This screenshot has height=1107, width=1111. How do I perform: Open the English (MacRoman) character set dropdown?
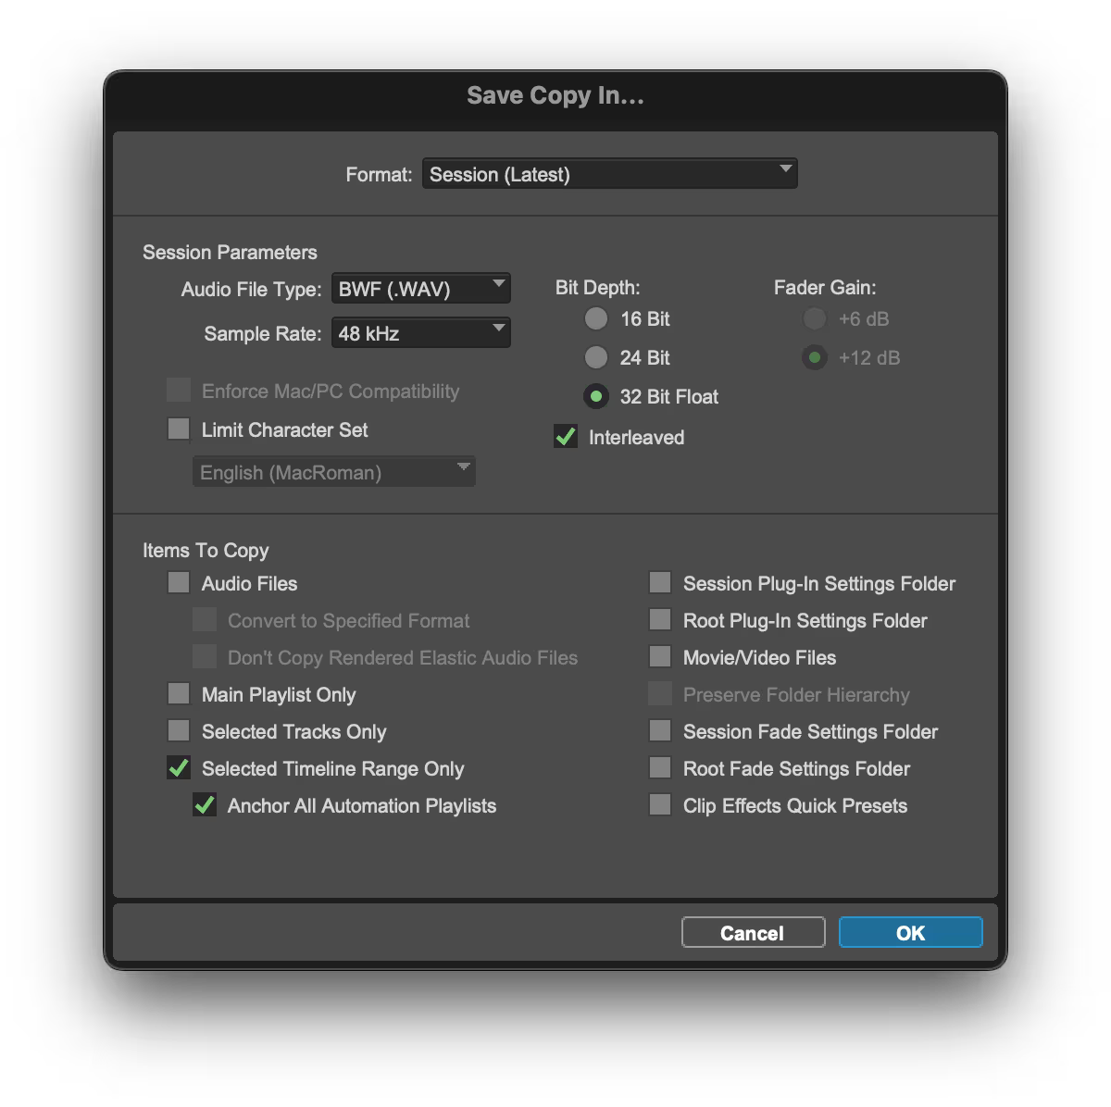point(333,472)
